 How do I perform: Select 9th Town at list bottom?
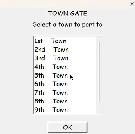[x=51, y=110]
